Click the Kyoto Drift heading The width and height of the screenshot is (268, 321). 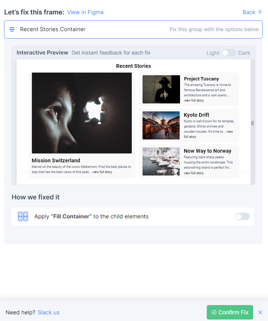(x=196, y=115)
